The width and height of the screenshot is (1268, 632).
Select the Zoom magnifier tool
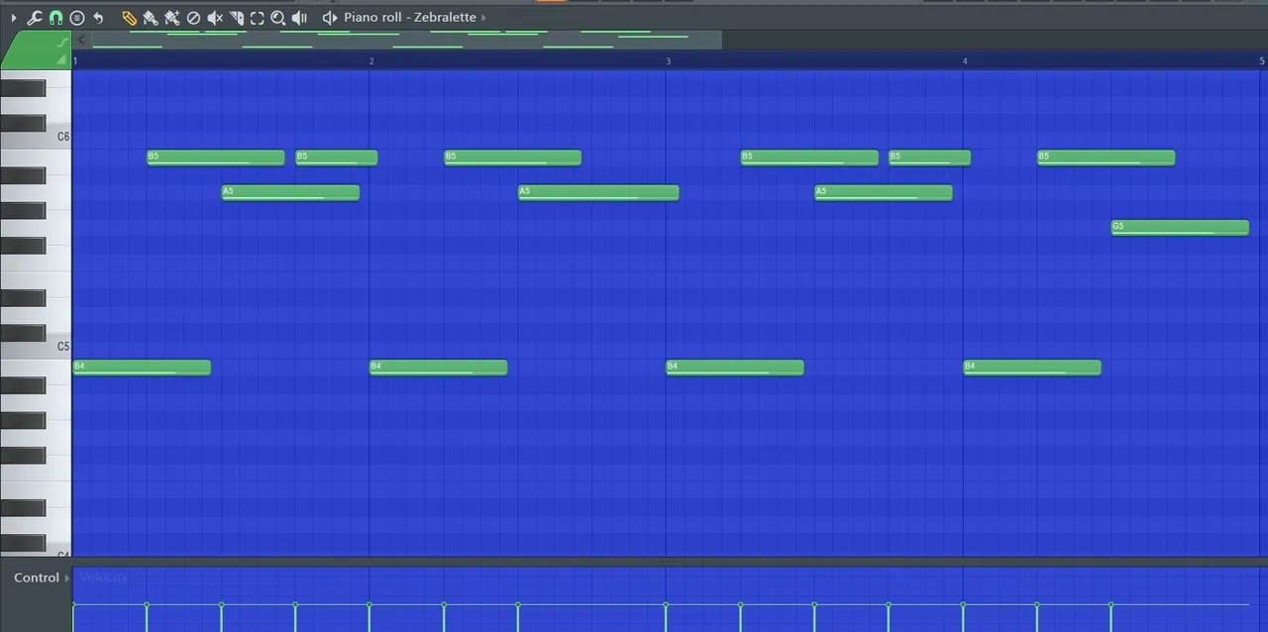pyautogui.click(x=278, y=18)
